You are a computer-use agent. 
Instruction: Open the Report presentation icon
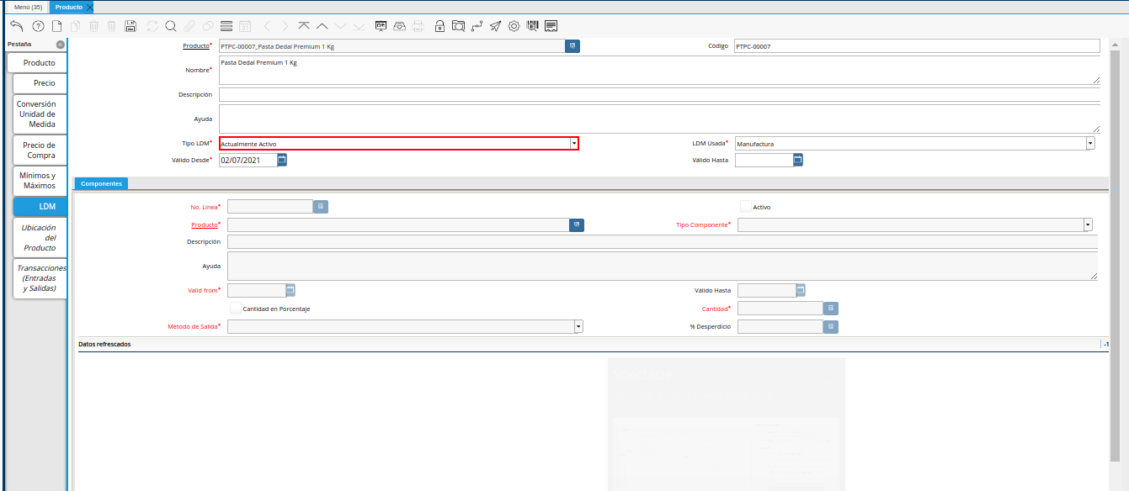pyautogui.click(x=381, y=26)
